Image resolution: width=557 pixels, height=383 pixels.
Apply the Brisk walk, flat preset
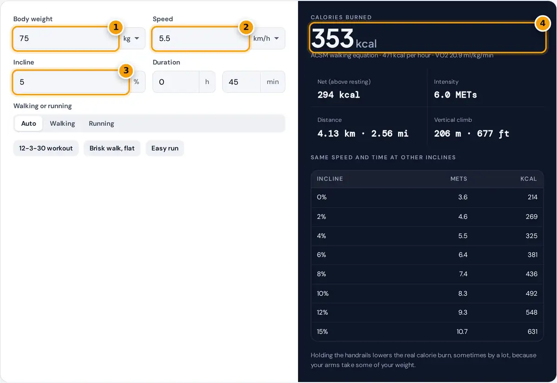(112, 148)
